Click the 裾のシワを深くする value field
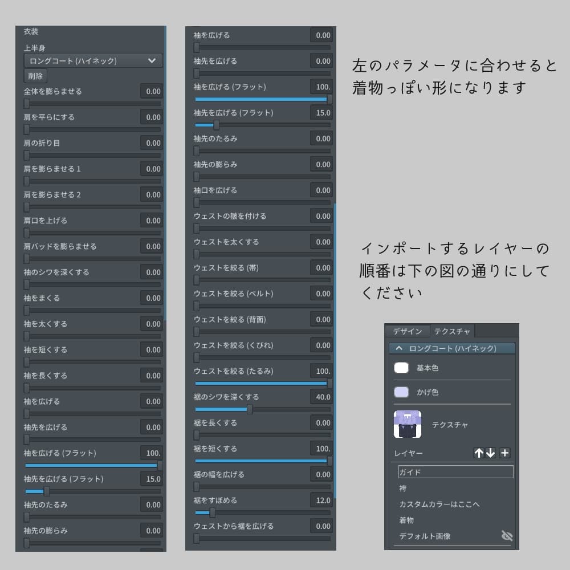Viewport: 570px width, 570px height. (323, 397)
